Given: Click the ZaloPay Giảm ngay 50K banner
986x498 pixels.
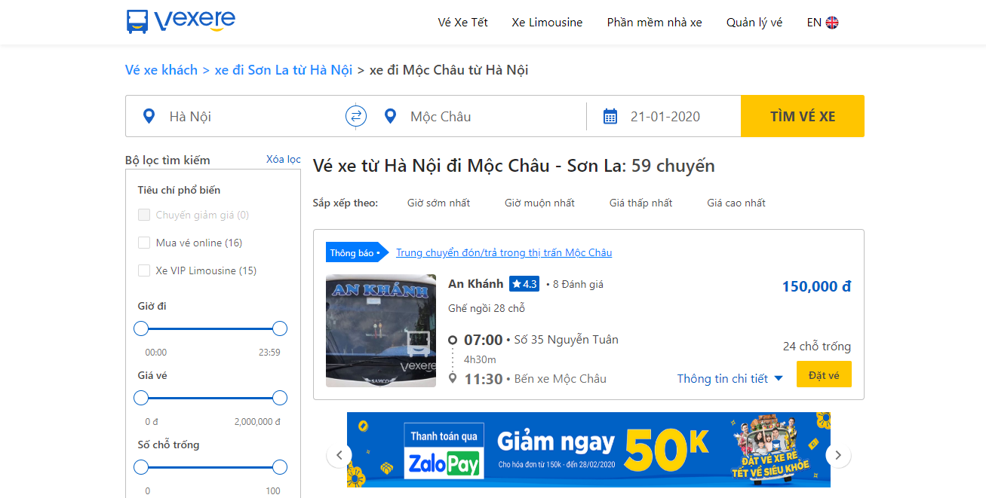Looking at the screenshot, I should (x=588, y=450).
